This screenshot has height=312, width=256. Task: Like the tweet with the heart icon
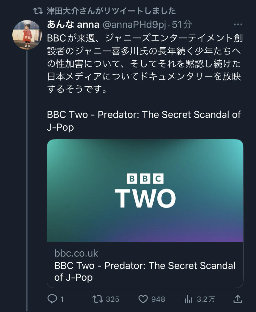(143, 299)
